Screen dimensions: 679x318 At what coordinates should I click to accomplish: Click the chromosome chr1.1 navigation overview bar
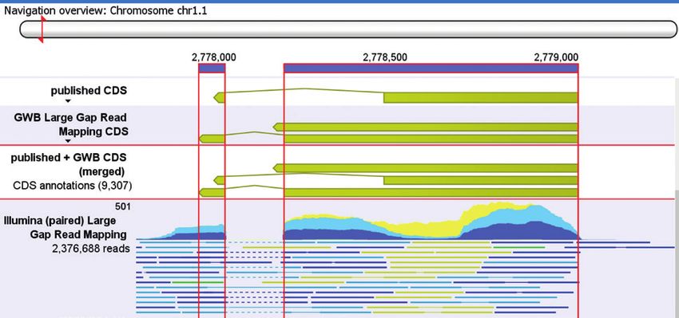(347, 29)
